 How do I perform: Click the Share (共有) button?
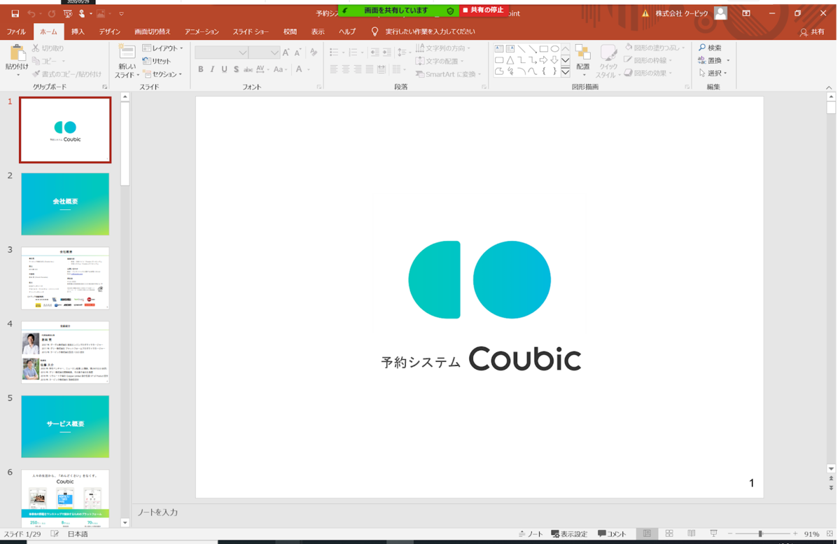(x=813, y=32)
